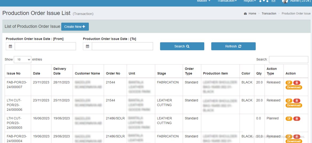Edit issue FAB-POR/23-24/000007 with pencil icon
Screen dimensions: 312x143
pos(289,83)
